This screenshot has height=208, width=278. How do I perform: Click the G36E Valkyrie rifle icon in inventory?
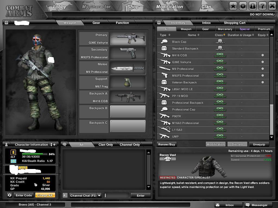164,62
